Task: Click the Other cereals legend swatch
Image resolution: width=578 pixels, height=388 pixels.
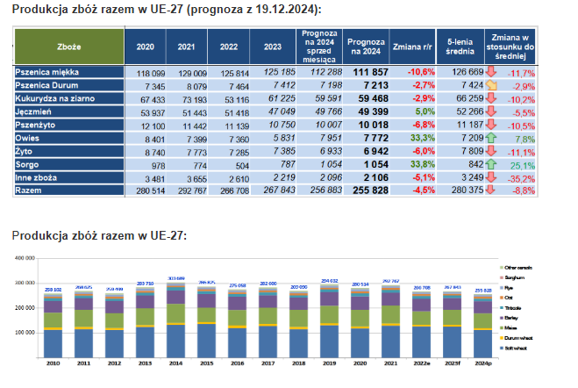Action: (501, 267)
